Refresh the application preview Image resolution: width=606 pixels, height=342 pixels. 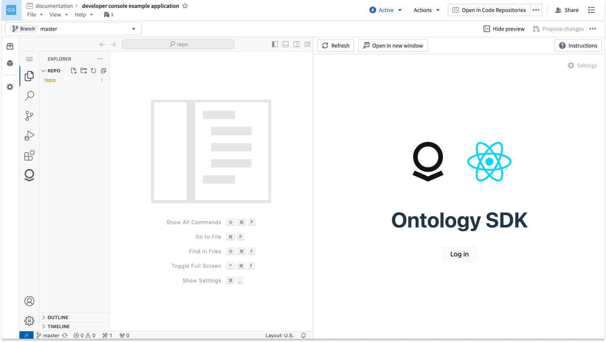(x=336, y=45)
